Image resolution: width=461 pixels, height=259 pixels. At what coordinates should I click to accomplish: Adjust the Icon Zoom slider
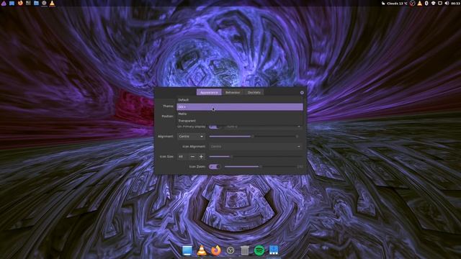260,167
